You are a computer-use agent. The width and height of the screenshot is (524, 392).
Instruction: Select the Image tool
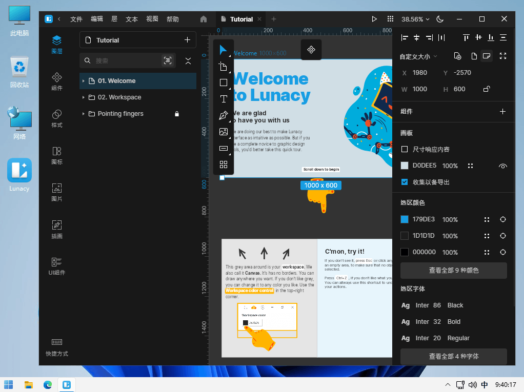pos(223,132)
